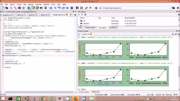
Task: Sort files by Date Modified column
Action: click(130, 18)
